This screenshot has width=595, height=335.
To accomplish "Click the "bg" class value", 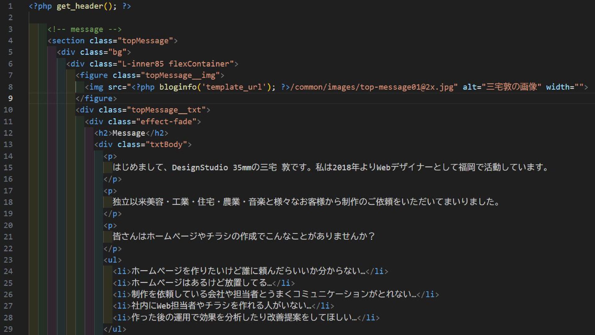I will [x=117, y=52].
